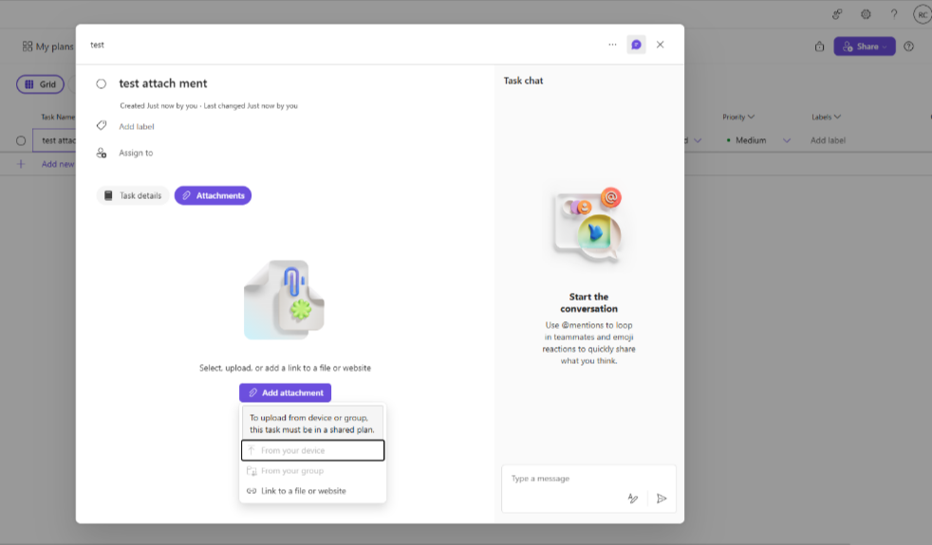Open the Assign to field
Viewport: 932px width, 545px height.
[136, 153]
